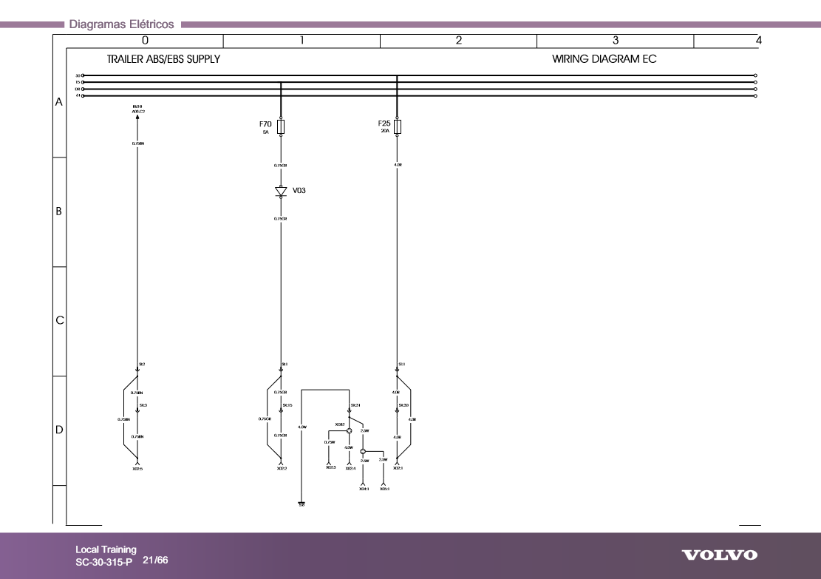Click the X04:1 terminal symbol
821x579 pixels.
[364, 484]
